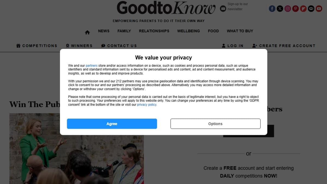Open the privacy policy link

click(x=147, y=105)
